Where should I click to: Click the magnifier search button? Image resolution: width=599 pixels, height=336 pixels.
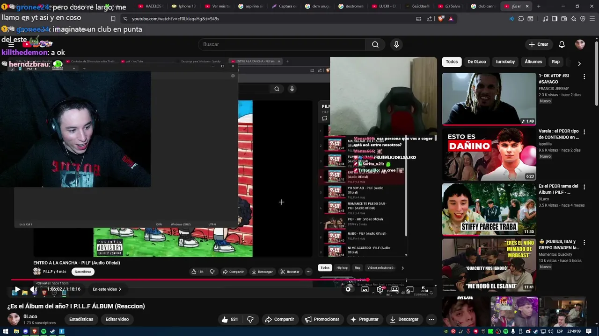(375, 44)
